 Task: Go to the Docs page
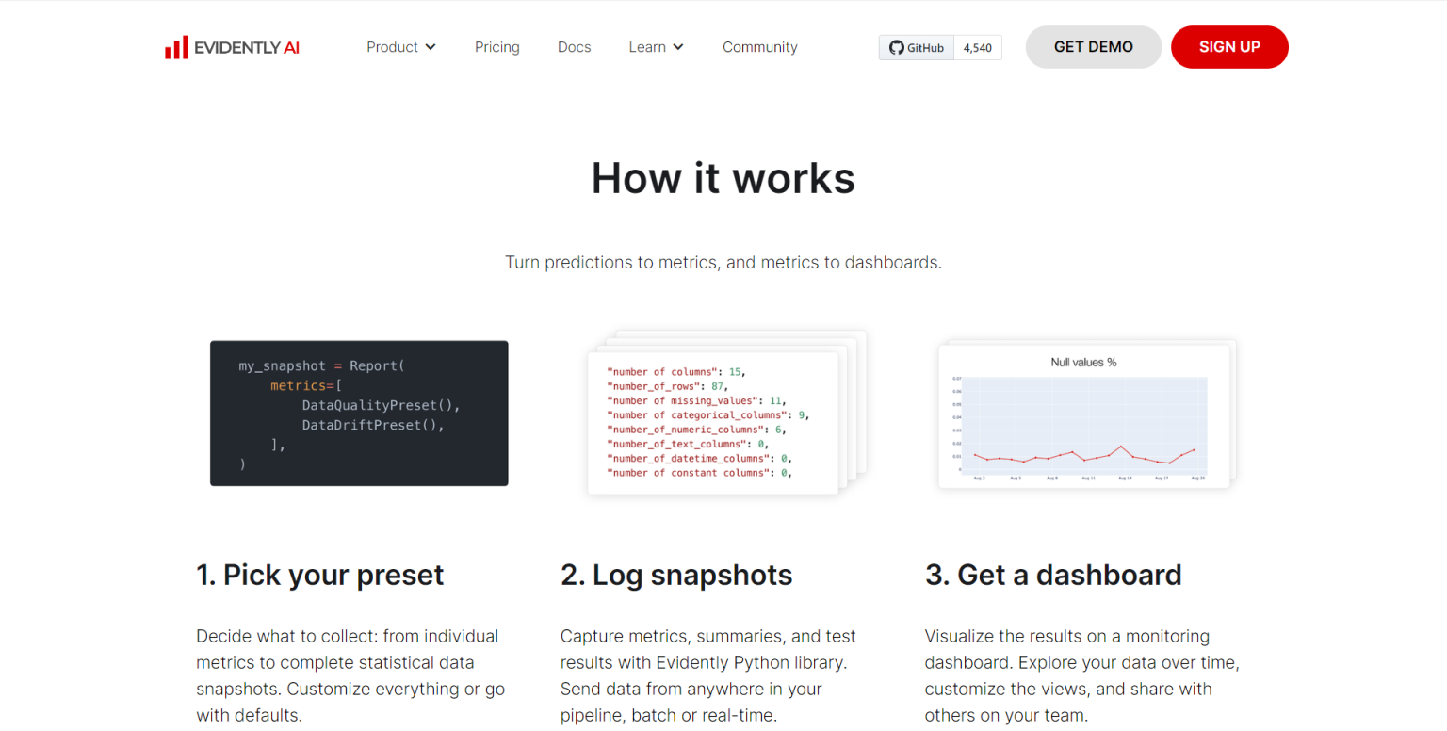[x=574, y=47]
